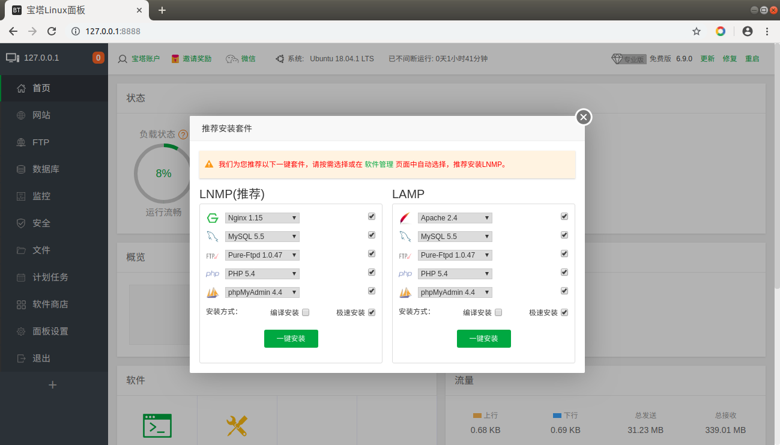Open the PHP 5.4 dropdown in LAMP column
Screen dimensions: 780x445
(x=455, y=273)
